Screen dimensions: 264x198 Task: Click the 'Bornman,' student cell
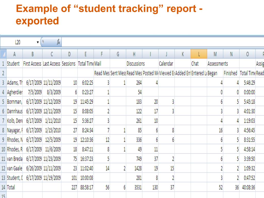(x=14, y=102)
